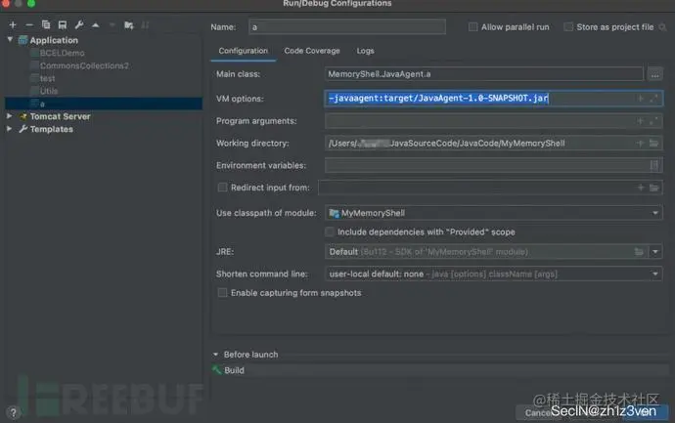Move configuration up with arrow icon
This screenshot has width=675, height=423.
(95, 25)
